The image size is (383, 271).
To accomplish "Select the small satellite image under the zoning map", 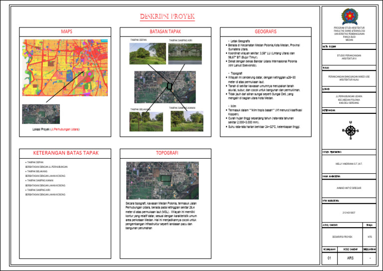I will tap(41, 114).
